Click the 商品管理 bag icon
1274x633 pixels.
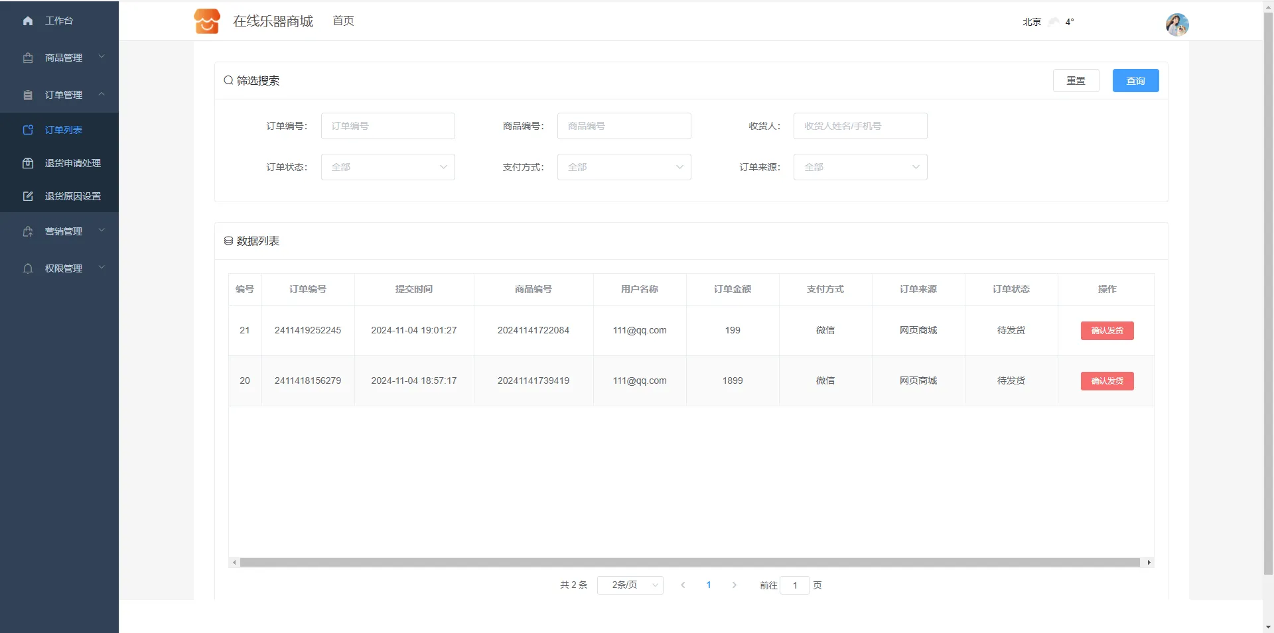[x=28, y=58]
